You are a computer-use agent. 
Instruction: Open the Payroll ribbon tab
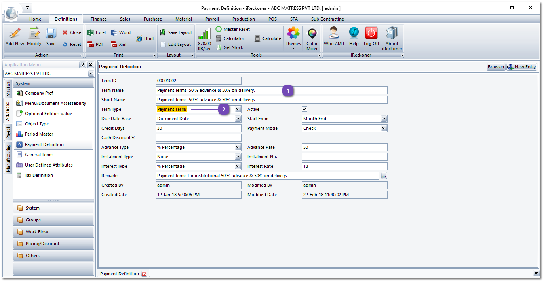212,19
